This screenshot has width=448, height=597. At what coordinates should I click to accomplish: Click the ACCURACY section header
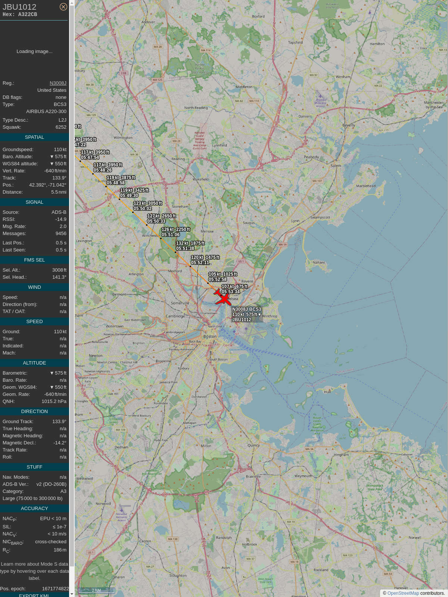click(x=34, y=509)
